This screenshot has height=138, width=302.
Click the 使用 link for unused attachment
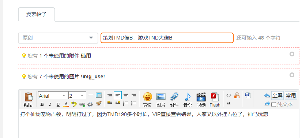pos(86,56)
